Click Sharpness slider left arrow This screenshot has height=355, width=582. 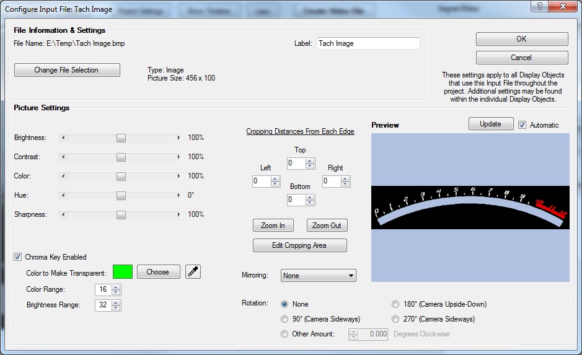pyautogui.click(x=63, y=215)
